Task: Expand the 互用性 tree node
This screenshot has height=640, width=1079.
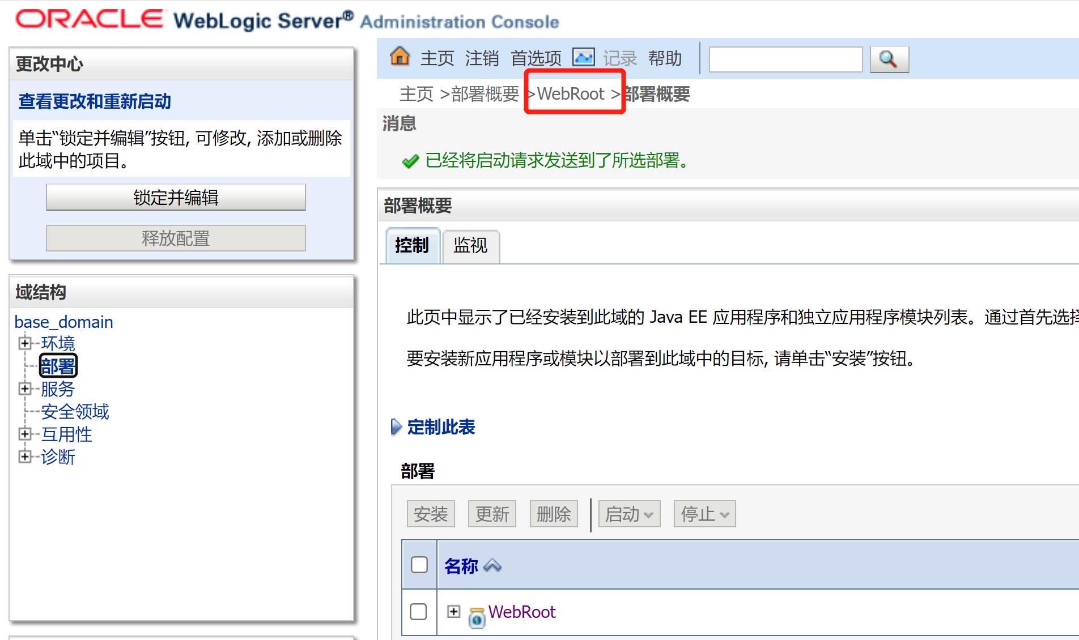Action: pos(25,434)
